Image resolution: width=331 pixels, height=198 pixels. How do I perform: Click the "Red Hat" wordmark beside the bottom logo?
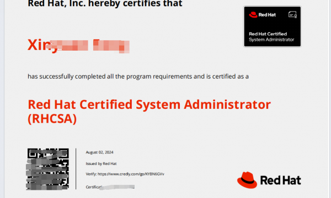[x=281, y=180]
